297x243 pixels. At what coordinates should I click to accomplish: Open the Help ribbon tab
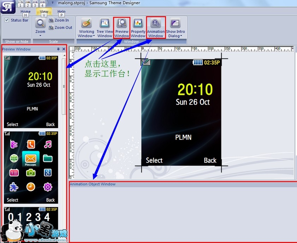tap(61, 12)
